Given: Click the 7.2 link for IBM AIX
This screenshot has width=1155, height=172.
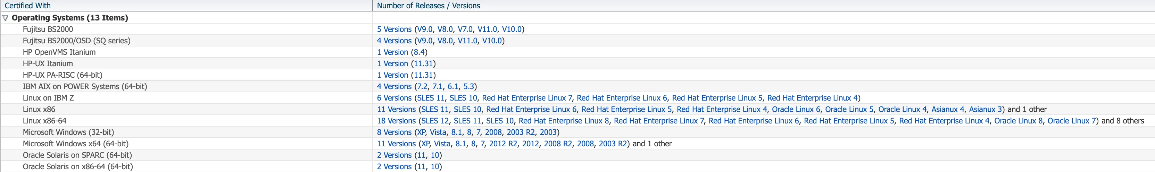Looking at the screenshot, I should 422,86.
